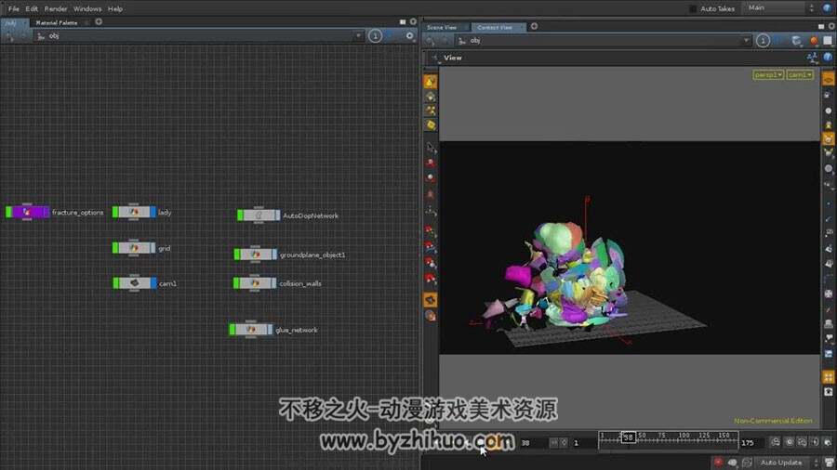This screenshot has height=470, width=837.
Task: Select the geometry selection mode icon
Action: [431, 97]
